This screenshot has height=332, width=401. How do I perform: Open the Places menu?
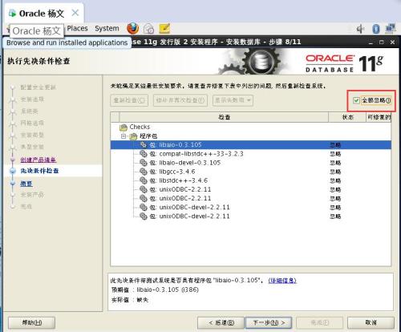point(77,28)
